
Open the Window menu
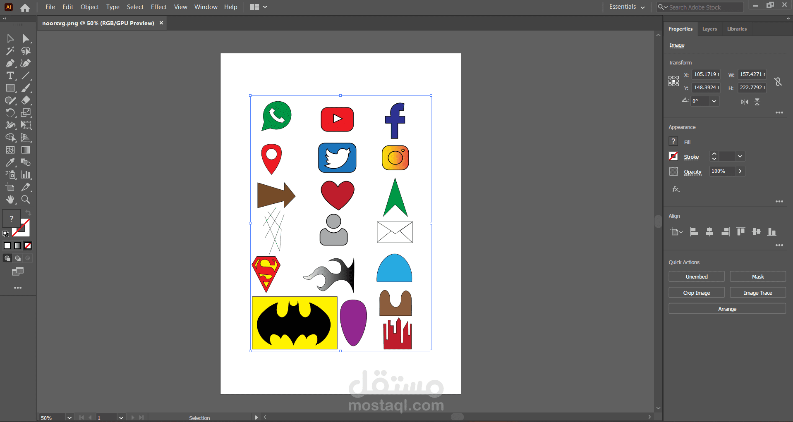point(206,7)
